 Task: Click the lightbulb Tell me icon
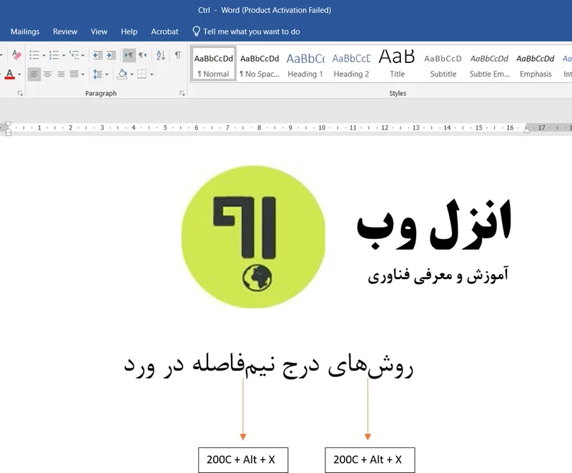[x=196, y=31]
